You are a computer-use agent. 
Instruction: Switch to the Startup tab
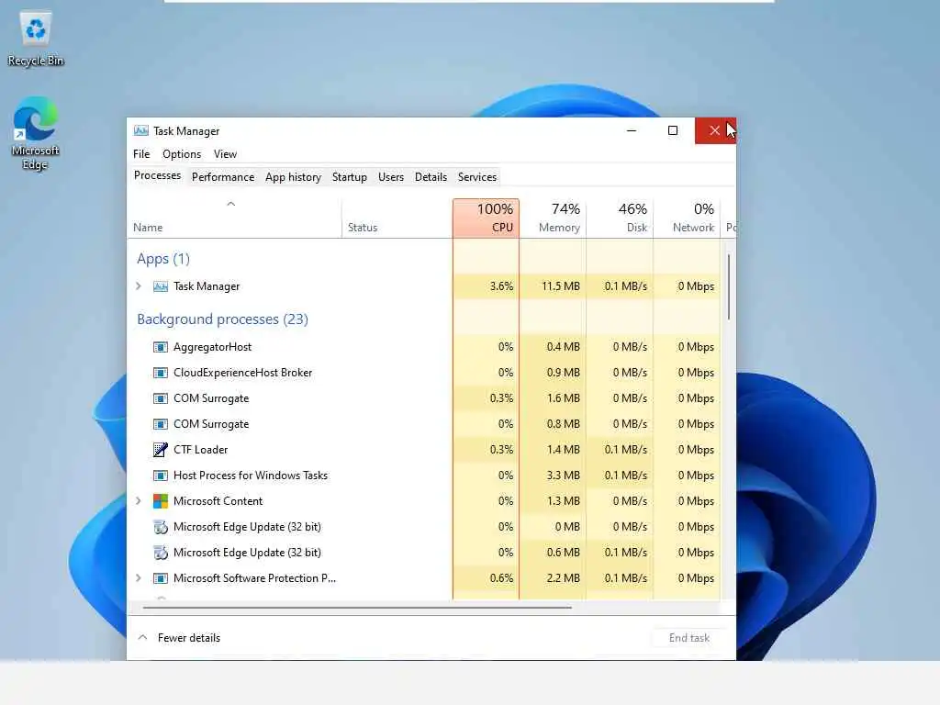[350, 177]
